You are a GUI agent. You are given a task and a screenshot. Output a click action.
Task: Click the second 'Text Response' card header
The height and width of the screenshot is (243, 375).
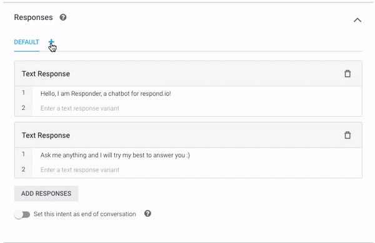188,135
